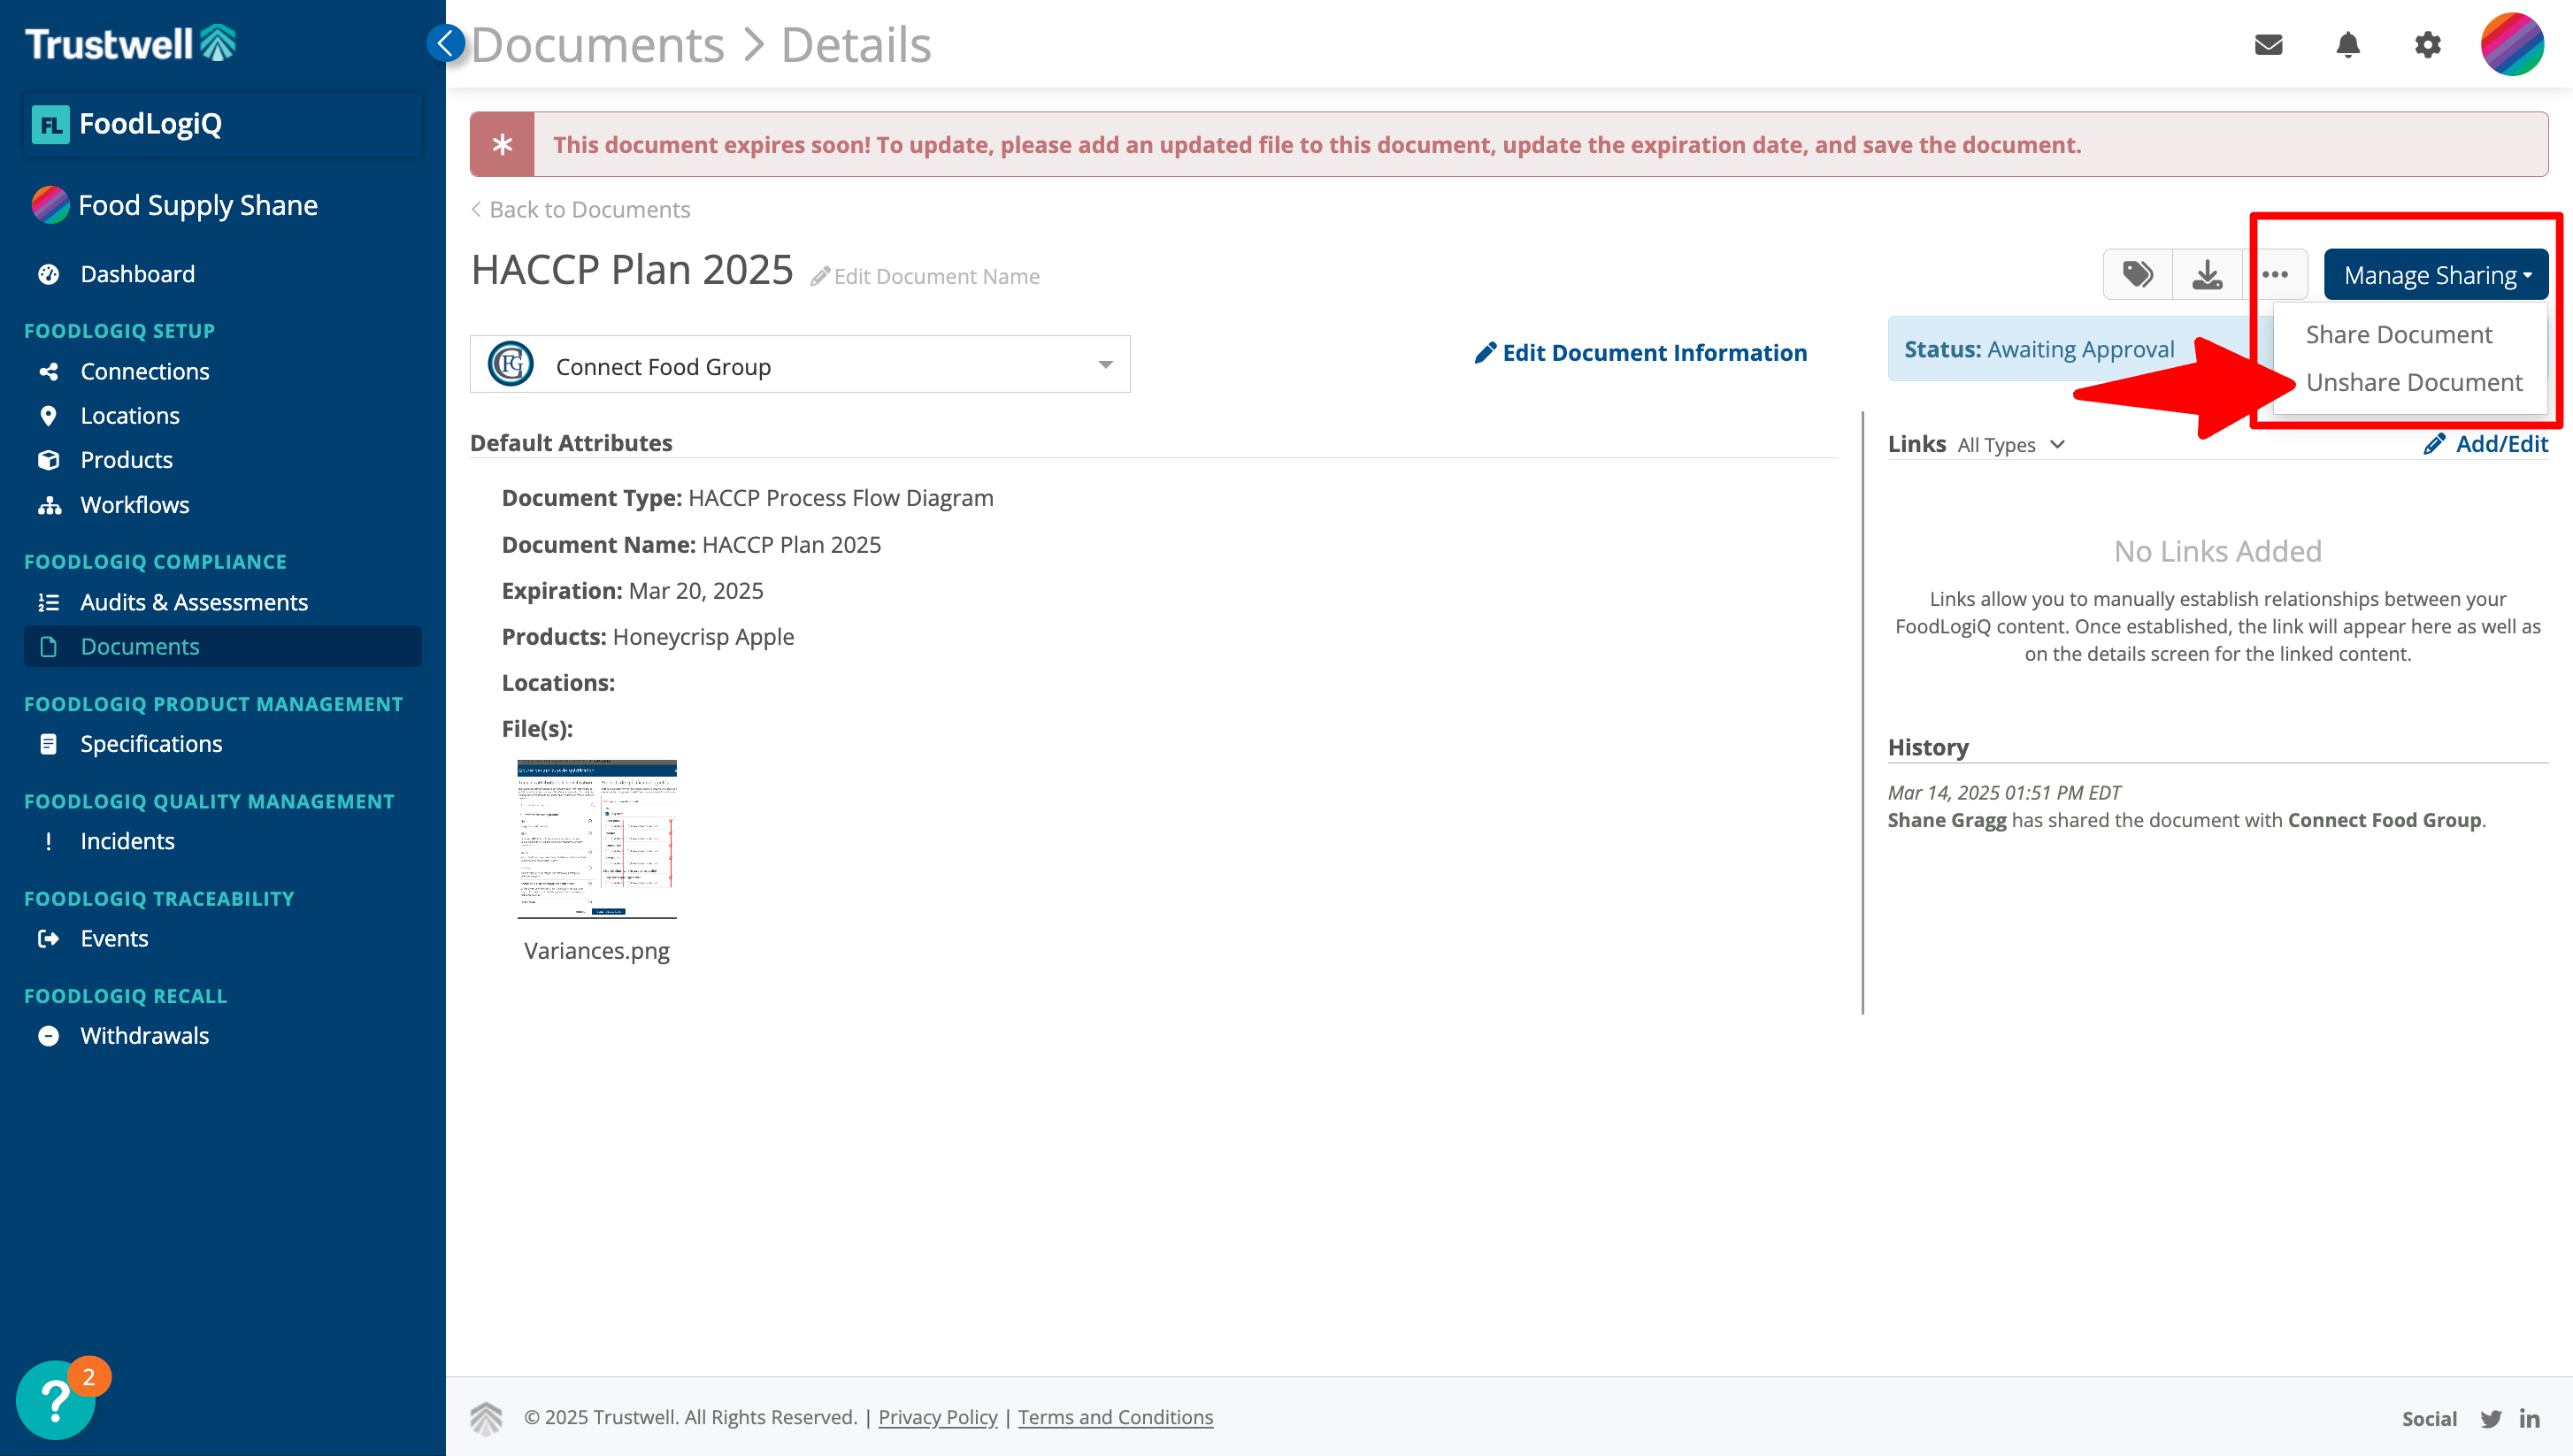Viewport: 2573px width, 1456px height.
Task: Expand the All Types links filter
Action: point(2011,445)
